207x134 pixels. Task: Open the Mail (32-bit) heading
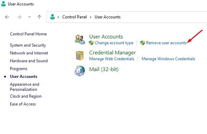(x=104, y=69)
